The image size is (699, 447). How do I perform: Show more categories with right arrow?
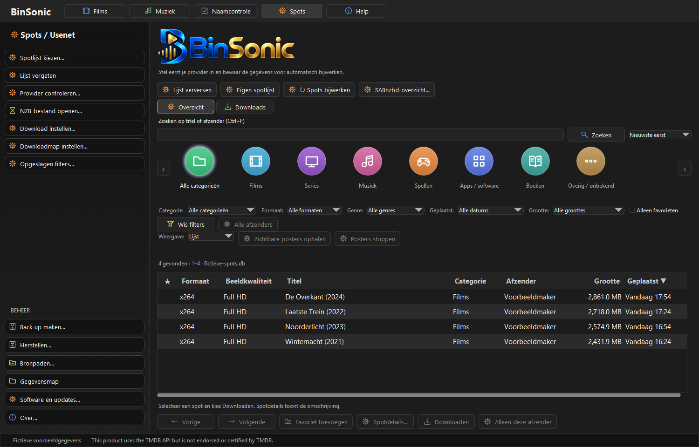click(x=685, y=169)
